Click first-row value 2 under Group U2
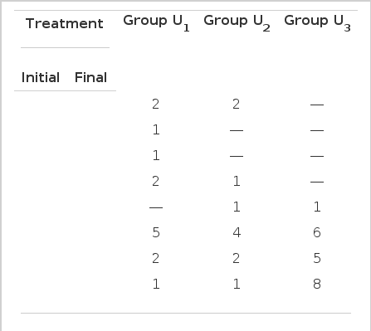 237,104
